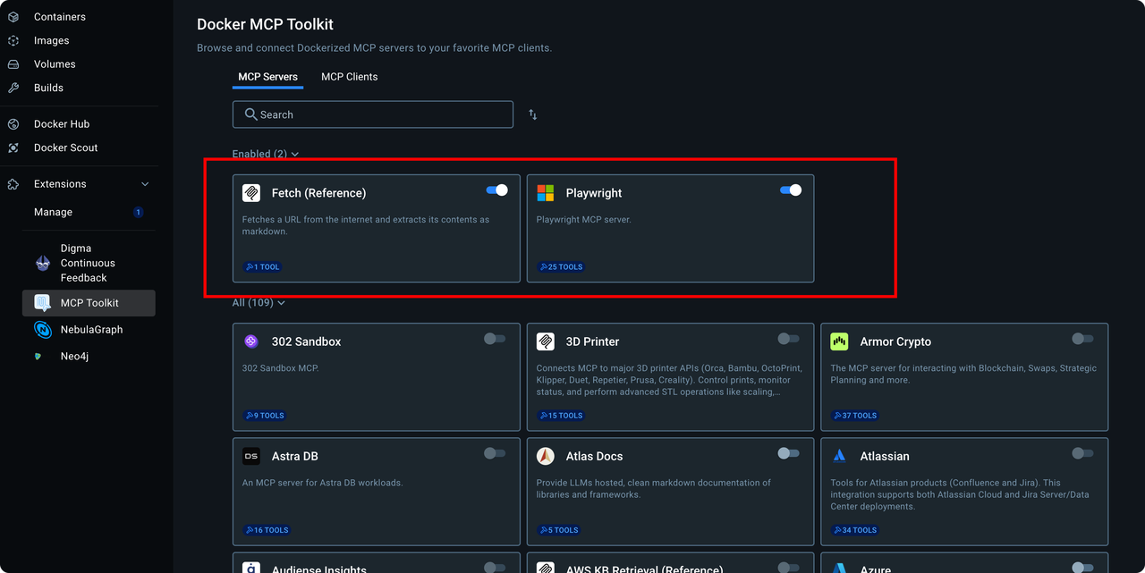Click the Atlas Docs server icon
Image resolution: width=1145 pixels, height=573 pixels.
[x=546, y=456]
